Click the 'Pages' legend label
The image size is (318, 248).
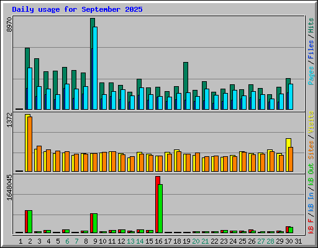pyautogui.click(x=311, y=76)
